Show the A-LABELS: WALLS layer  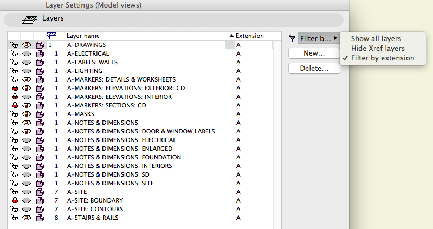point(27,62)
